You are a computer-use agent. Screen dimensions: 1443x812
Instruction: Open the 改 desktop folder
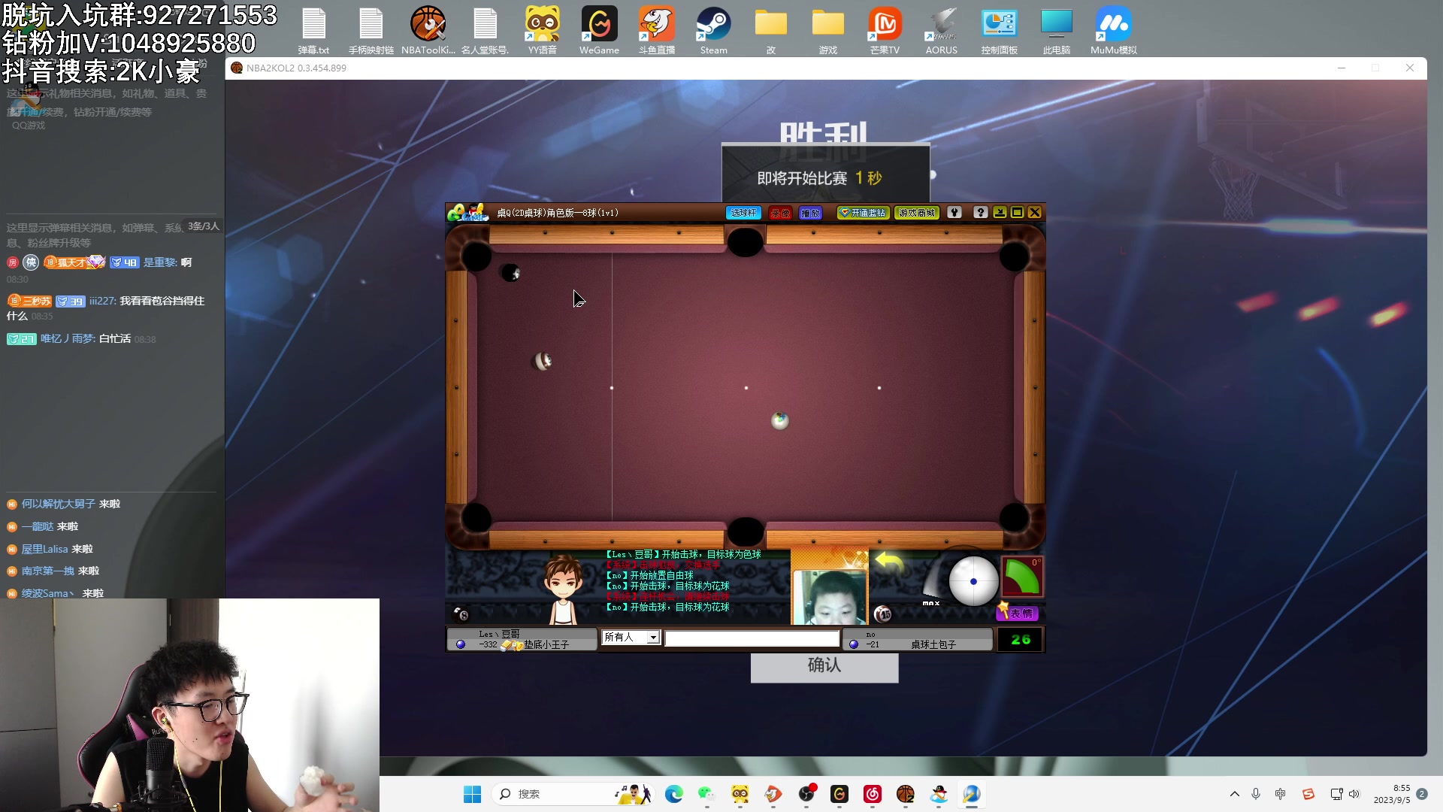(771, 31)
